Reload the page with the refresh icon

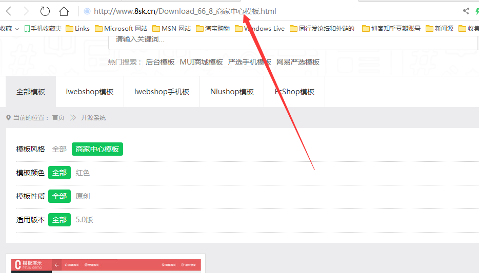pos(45,11)
